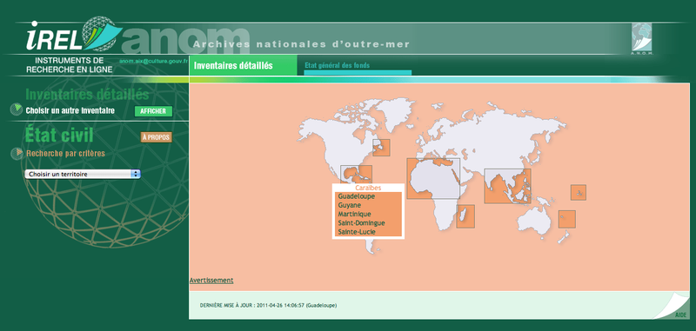Select the Polynesia box on the map
Screen dimensions: 696x331
(578, 192)
